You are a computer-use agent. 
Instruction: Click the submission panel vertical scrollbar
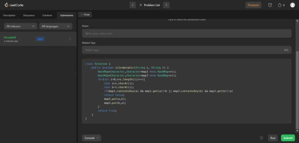point(297,90)
